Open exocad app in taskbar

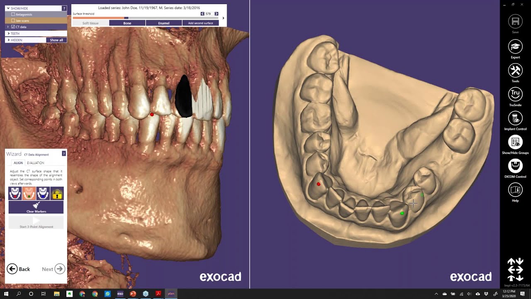(x=120, y=294)
